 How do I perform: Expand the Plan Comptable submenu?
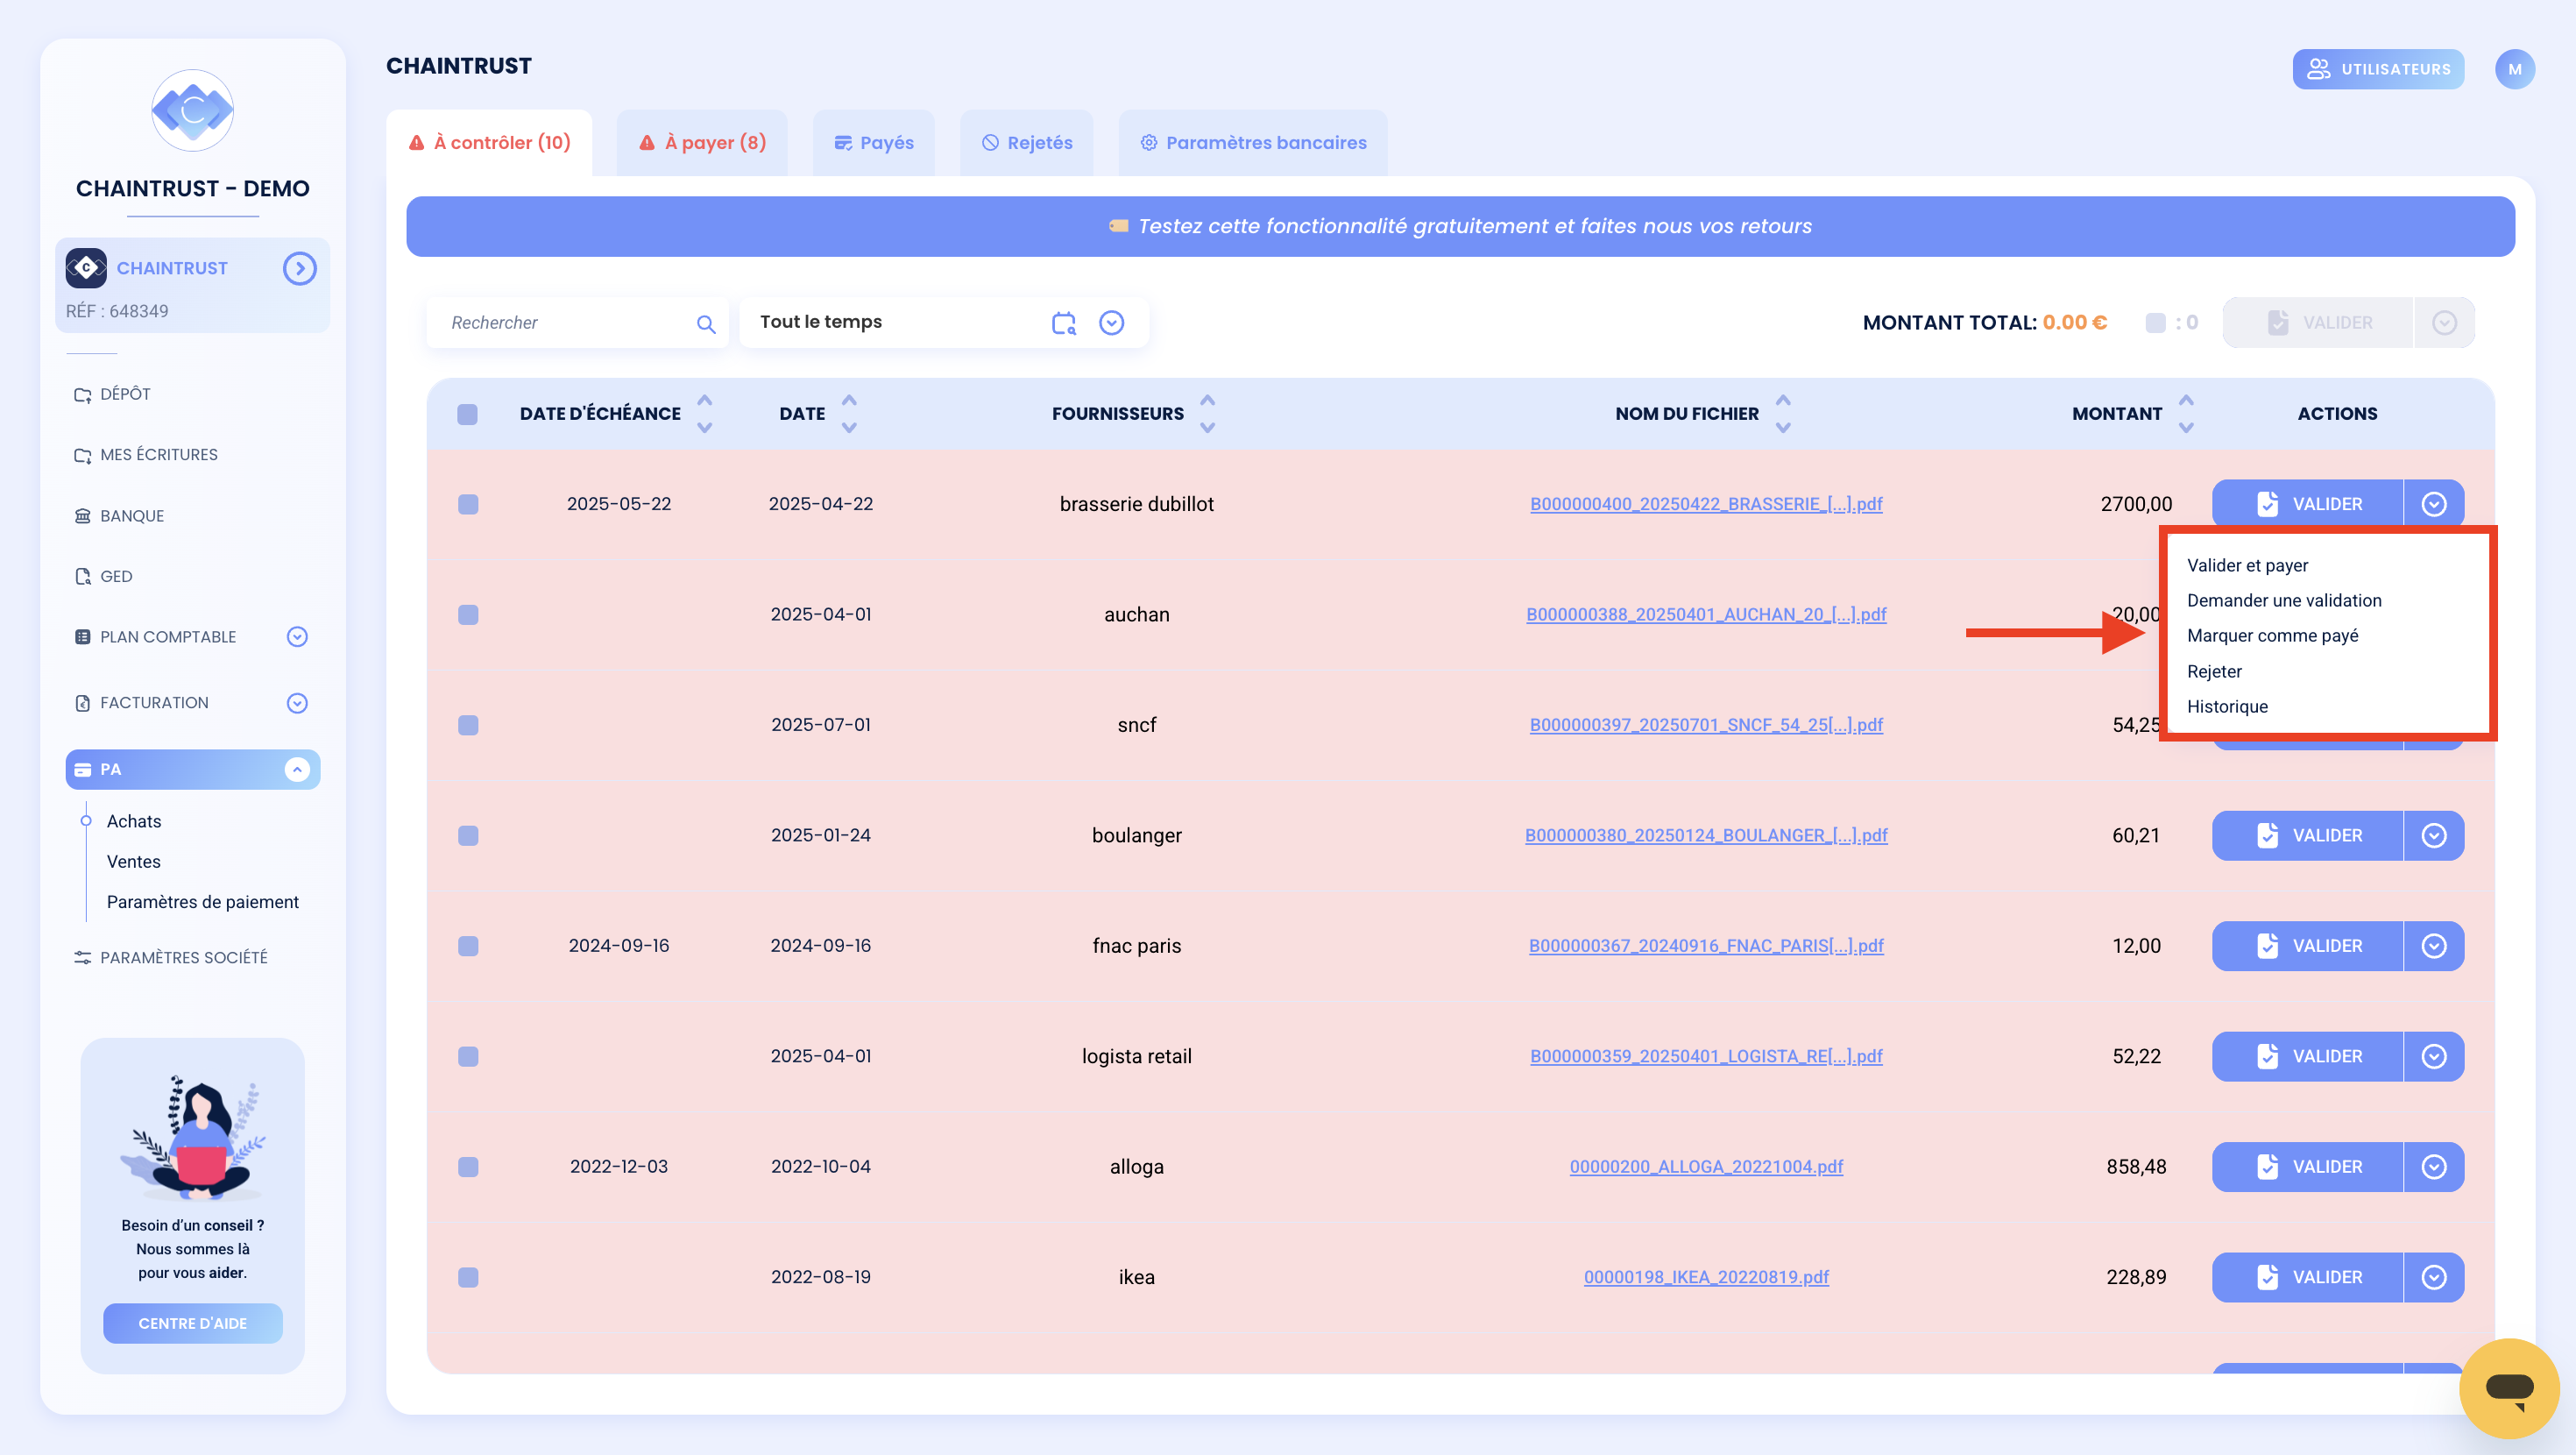click(297, 636)
